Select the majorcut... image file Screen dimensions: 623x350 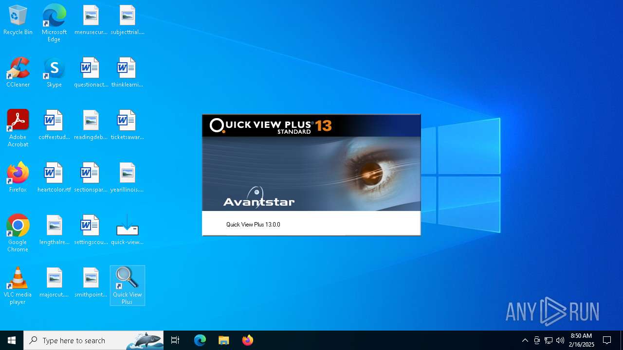54,283
